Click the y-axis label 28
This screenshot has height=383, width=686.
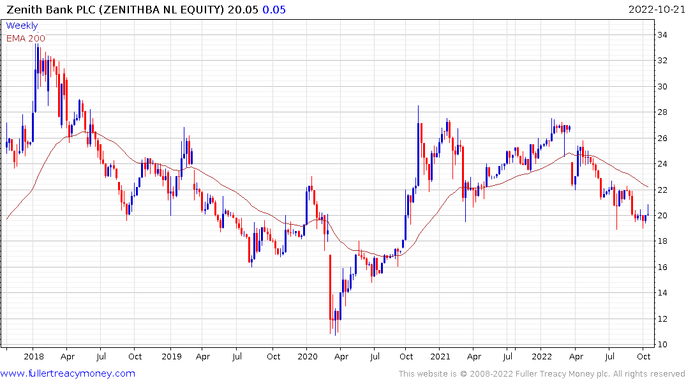click(662, 112)
